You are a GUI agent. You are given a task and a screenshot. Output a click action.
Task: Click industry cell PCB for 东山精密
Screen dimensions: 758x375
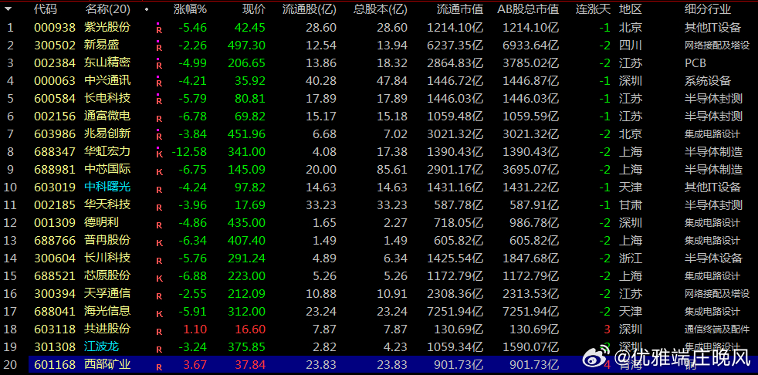(x=695, y=63)
